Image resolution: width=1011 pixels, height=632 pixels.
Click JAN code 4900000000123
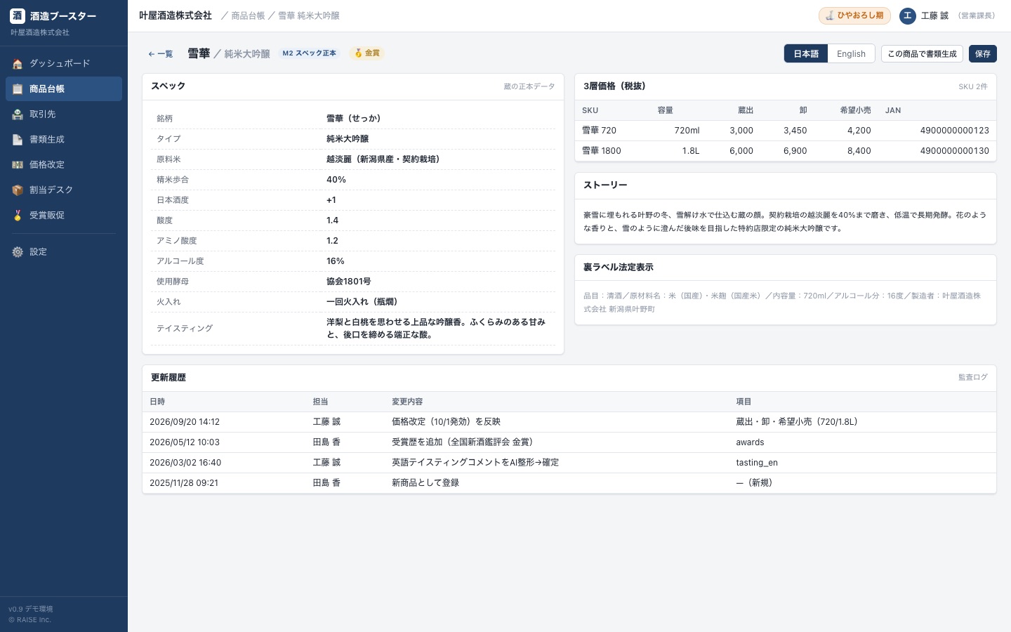(x=954, y=131)
